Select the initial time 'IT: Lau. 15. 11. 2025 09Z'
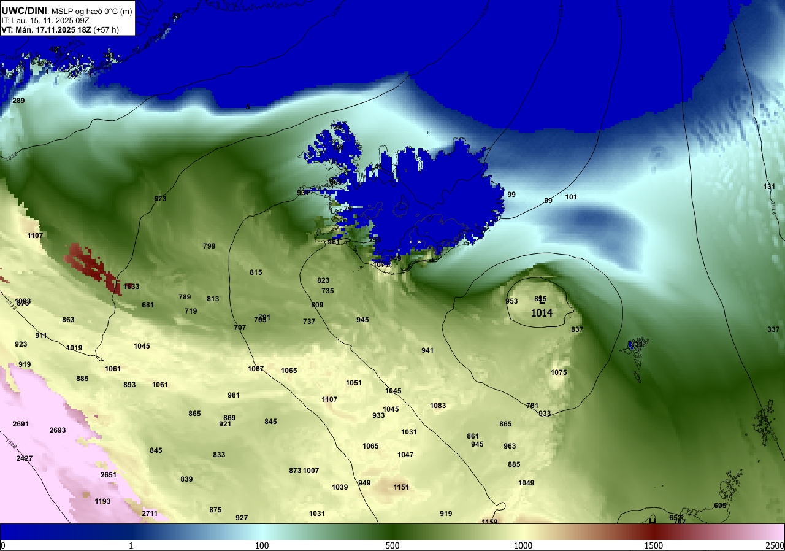Screen dimensions: 785x551 coord(45,20)
